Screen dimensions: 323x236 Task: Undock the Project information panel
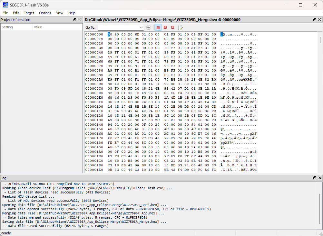tap(75, 20)
